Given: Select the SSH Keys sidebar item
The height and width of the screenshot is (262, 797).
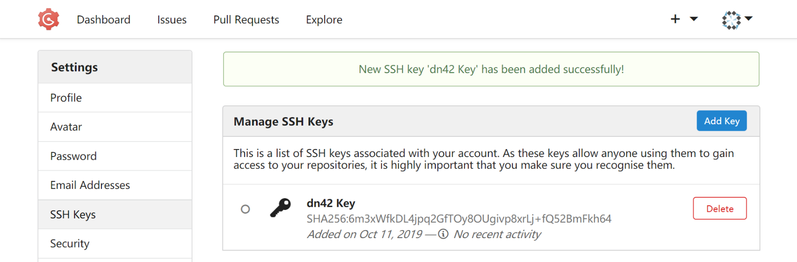Looking at the screenshot, I should point(115,215).
